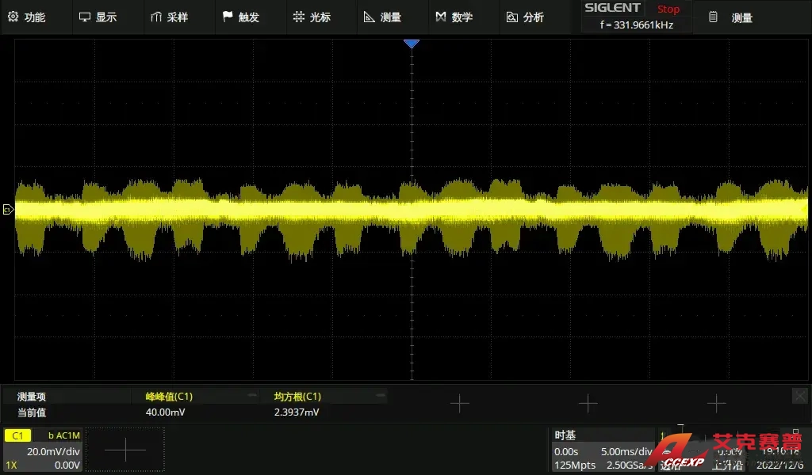
Task: Open the 数学 math menu
Action: pyautogui.click(x=454, y=17)
